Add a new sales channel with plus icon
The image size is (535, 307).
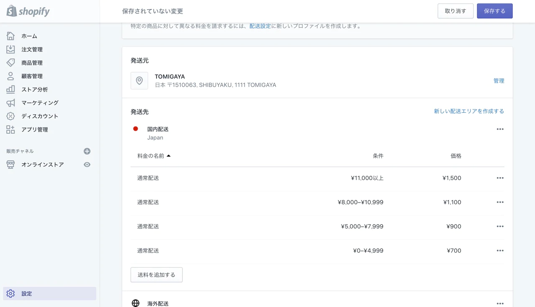(87, 151)
